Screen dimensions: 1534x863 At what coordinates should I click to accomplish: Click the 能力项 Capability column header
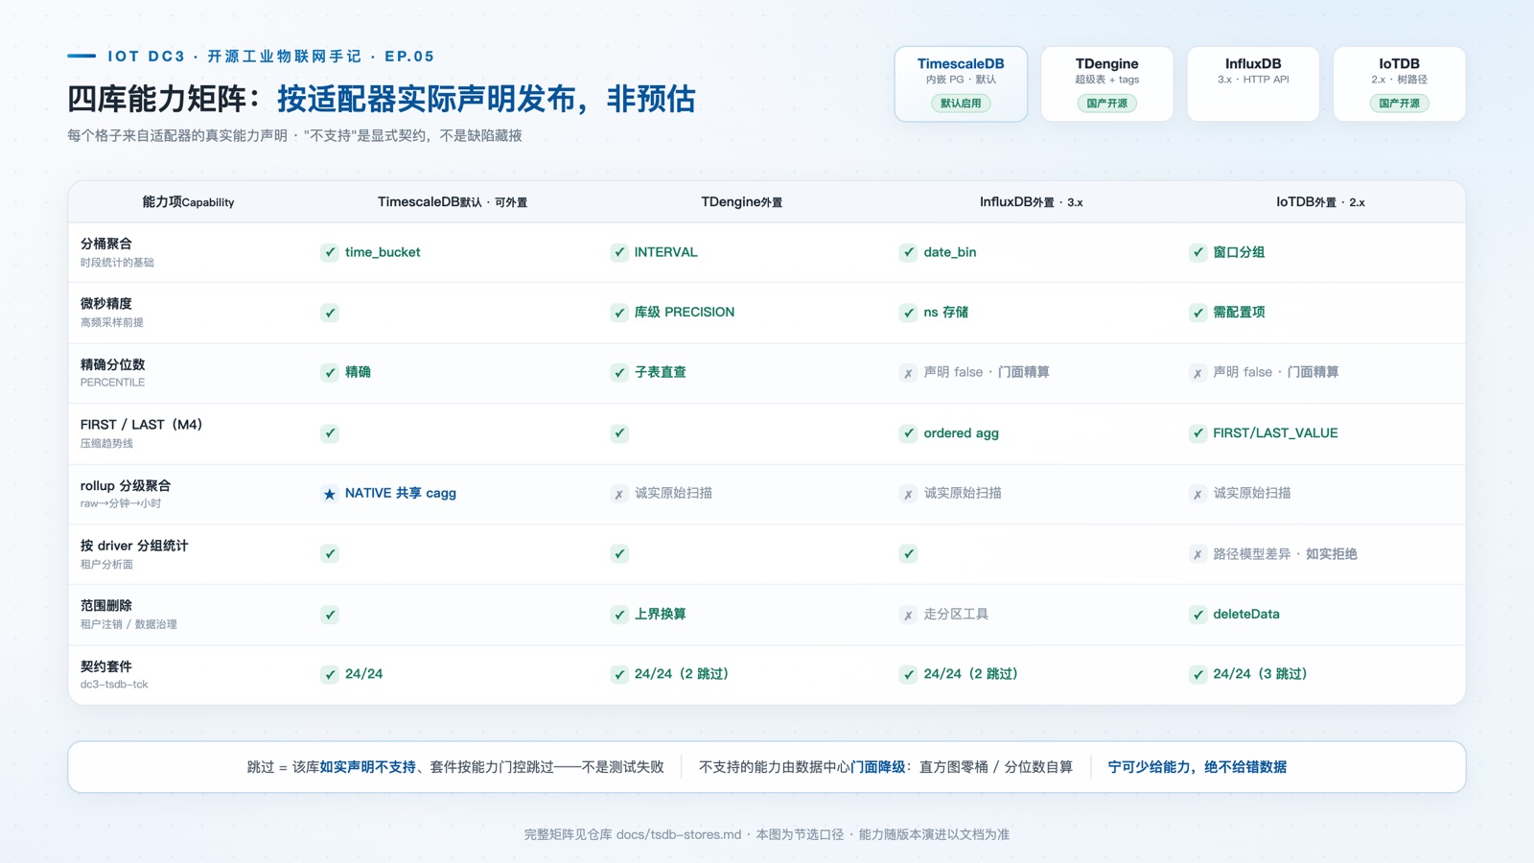[188, 202]
